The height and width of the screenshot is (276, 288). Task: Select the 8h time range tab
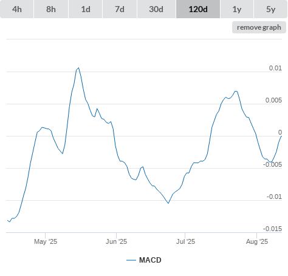click(51, 9)
